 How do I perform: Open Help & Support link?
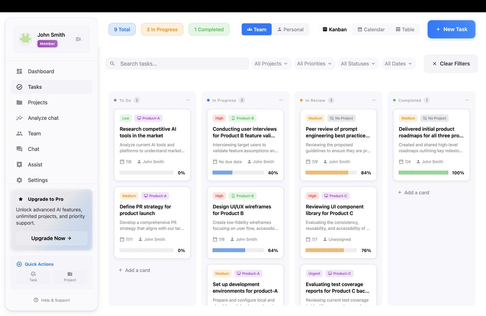51,300
